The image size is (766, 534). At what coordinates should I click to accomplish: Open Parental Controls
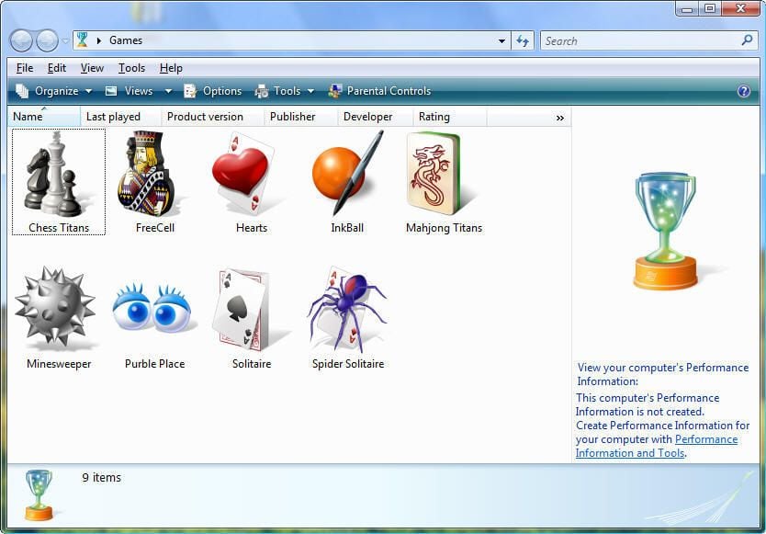[x=379, y=91]
